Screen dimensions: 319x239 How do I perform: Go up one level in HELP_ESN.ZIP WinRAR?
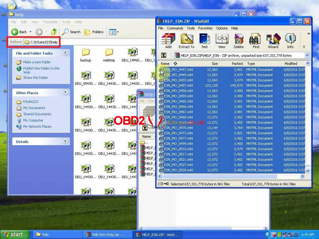tap(164, 55)
